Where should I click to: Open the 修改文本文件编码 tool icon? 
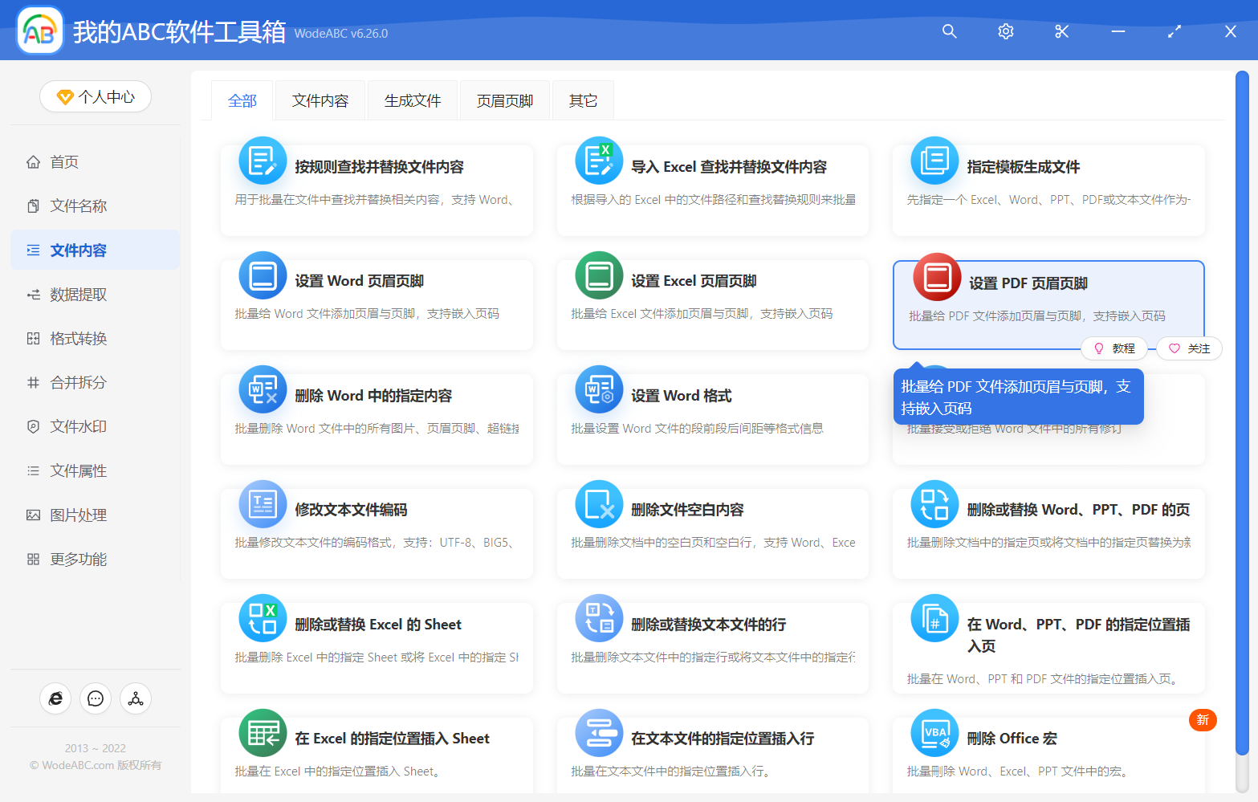[x=263, y=504]
